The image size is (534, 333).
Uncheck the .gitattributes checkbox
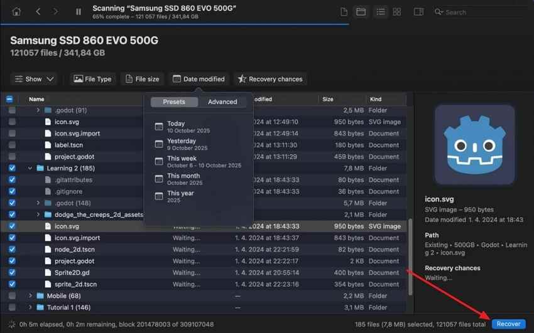pos(12,180)
